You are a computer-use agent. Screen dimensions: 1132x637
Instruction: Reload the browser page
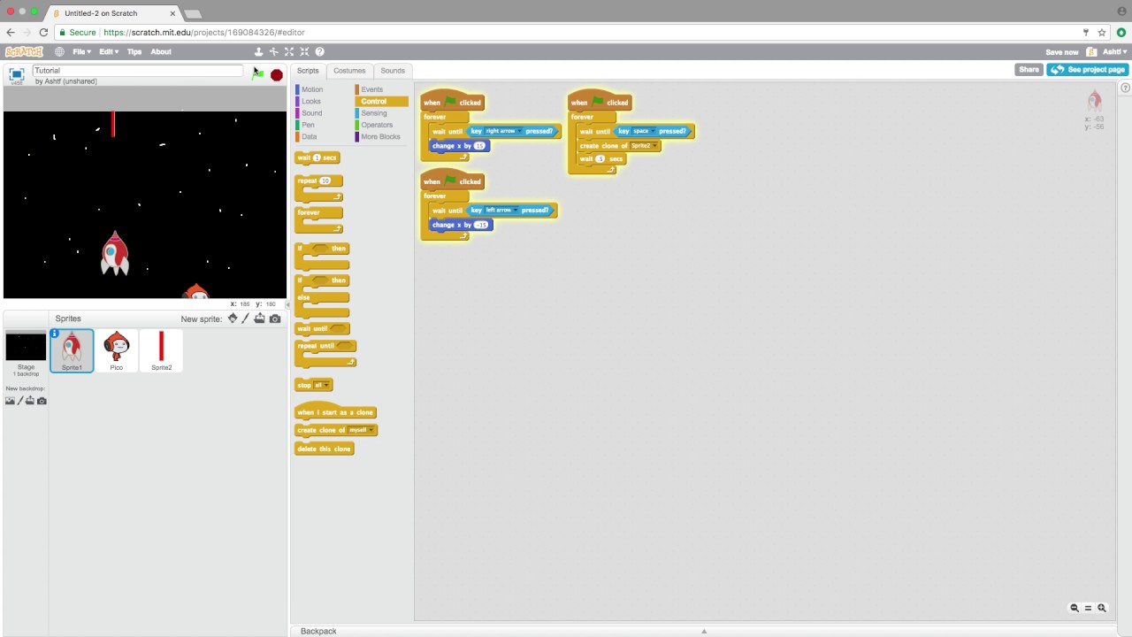pos(43,33)
